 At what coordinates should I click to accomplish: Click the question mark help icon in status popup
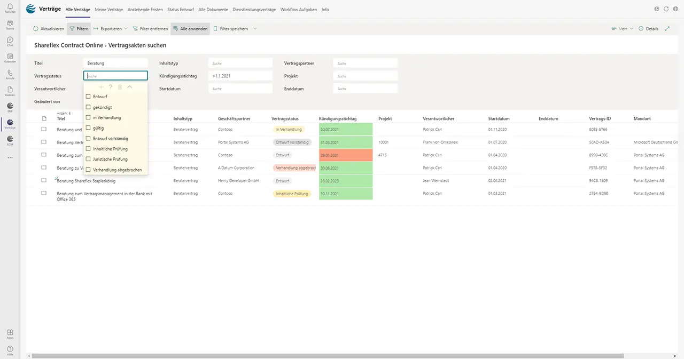point(111,87)
